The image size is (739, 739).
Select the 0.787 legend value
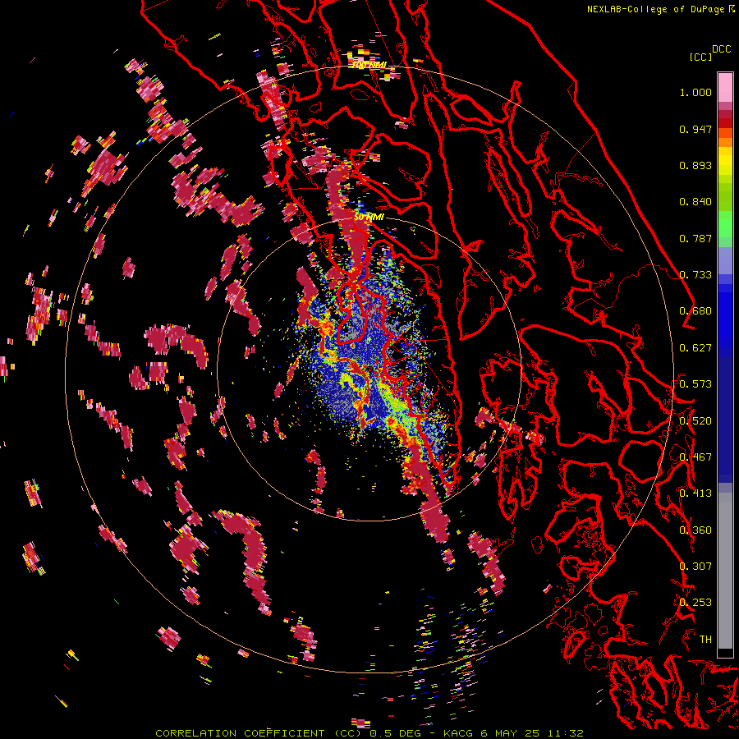(x=695, y=238)
